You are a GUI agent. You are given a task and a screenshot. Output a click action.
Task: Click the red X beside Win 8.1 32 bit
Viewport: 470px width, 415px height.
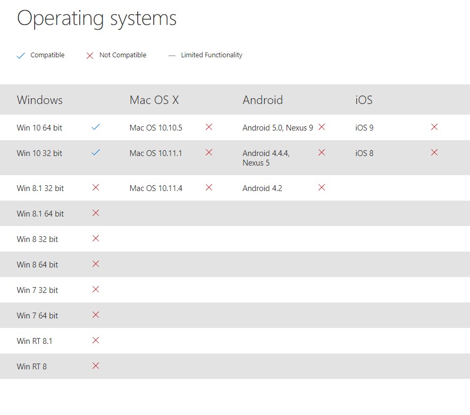pos(96,187)
